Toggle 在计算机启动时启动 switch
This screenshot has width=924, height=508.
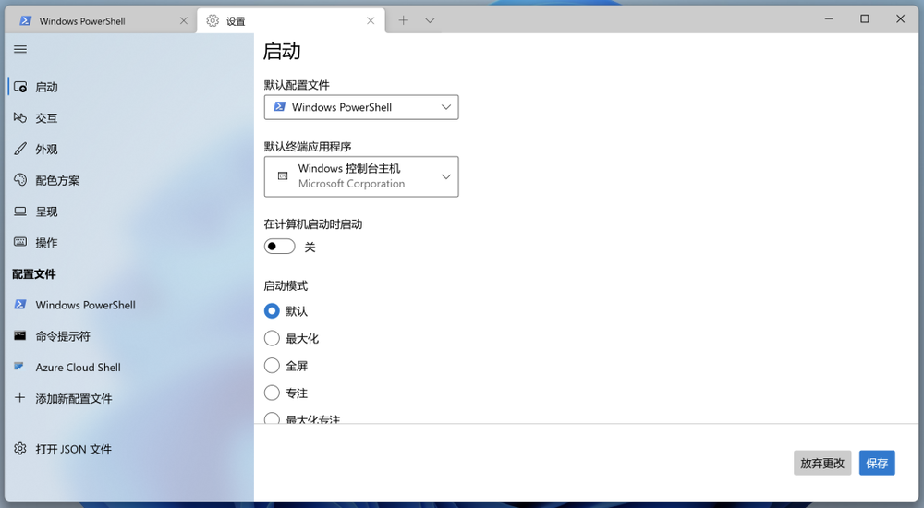pos(279,247)
